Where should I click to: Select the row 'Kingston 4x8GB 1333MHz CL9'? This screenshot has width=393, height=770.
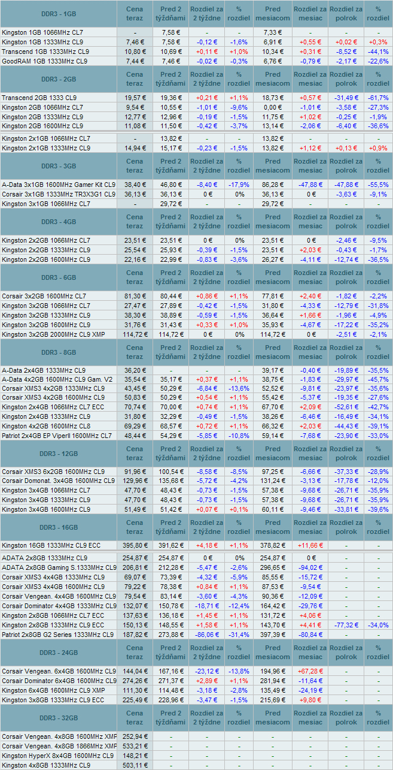click(x=196, y=765)
